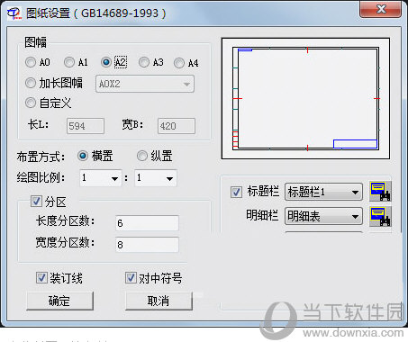Toggle the 分区 zoning checkbox
Screen dimensions: 408x342
(x=36, y=202)
